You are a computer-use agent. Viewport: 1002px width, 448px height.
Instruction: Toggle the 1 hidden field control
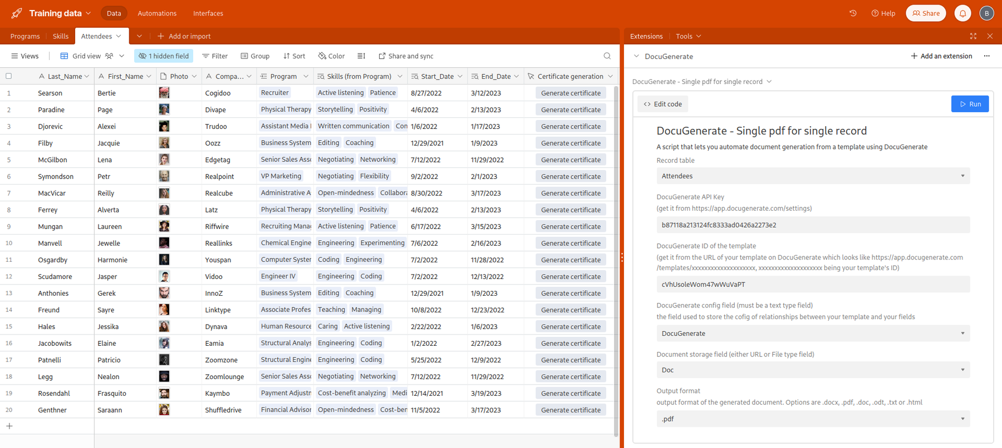tap(164, 56)
